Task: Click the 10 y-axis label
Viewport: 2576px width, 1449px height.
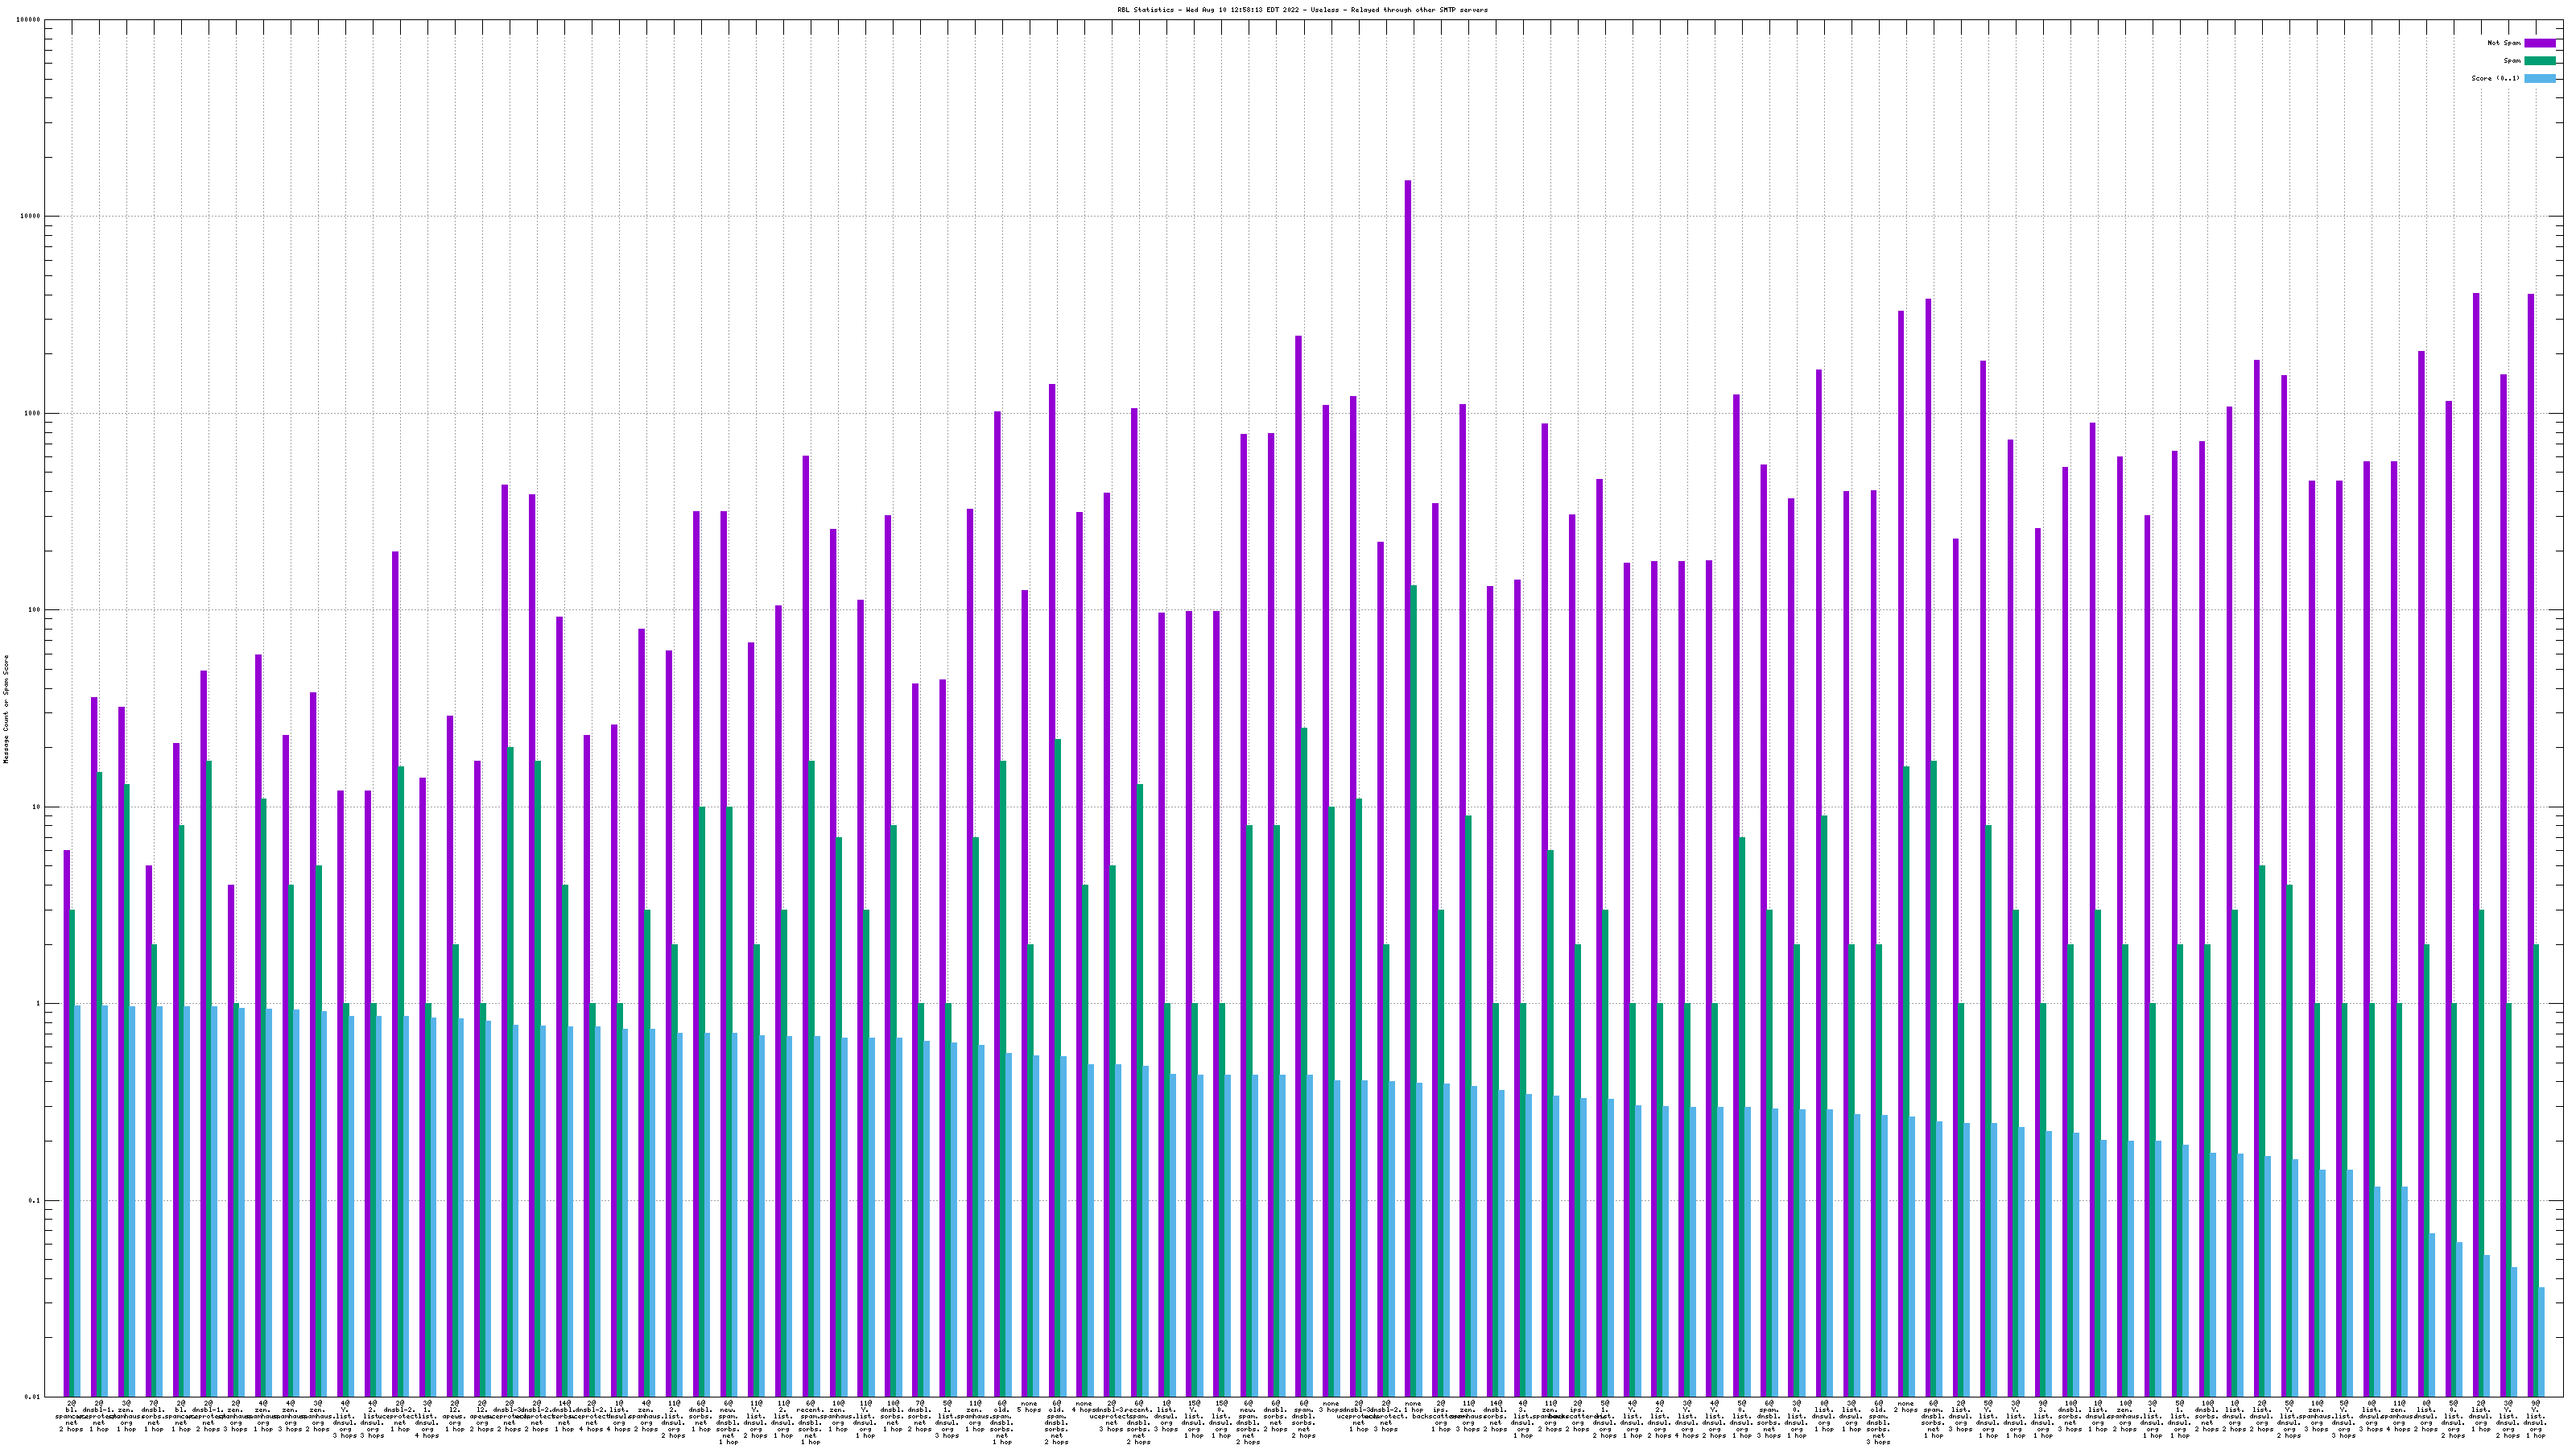Action: (x=37, y=807)
